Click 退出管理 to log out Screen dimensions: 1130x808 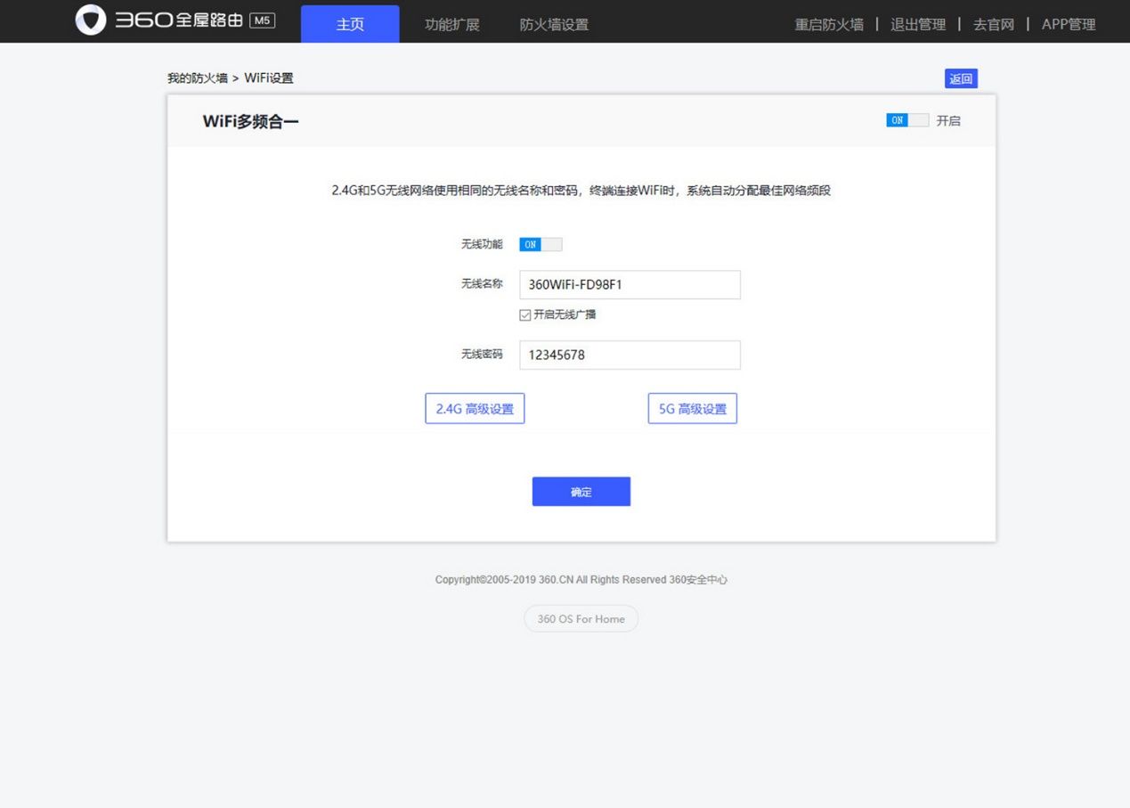(x=918, y=24)
